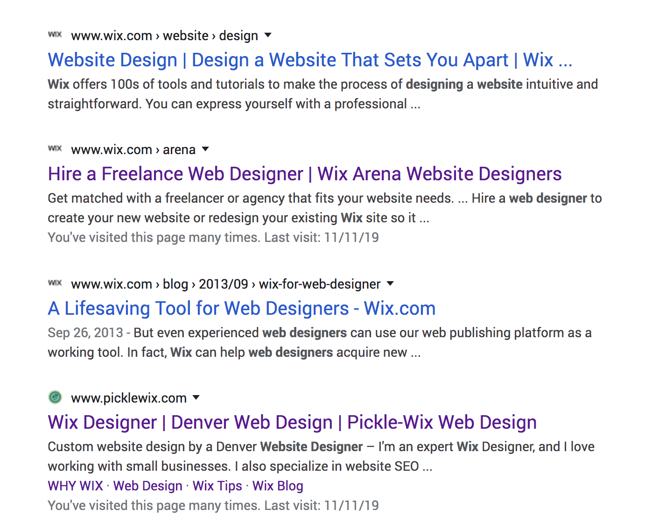Click snippet 'Wix offers 100s of tools'

pyautogui.click(x=322, y=94)
